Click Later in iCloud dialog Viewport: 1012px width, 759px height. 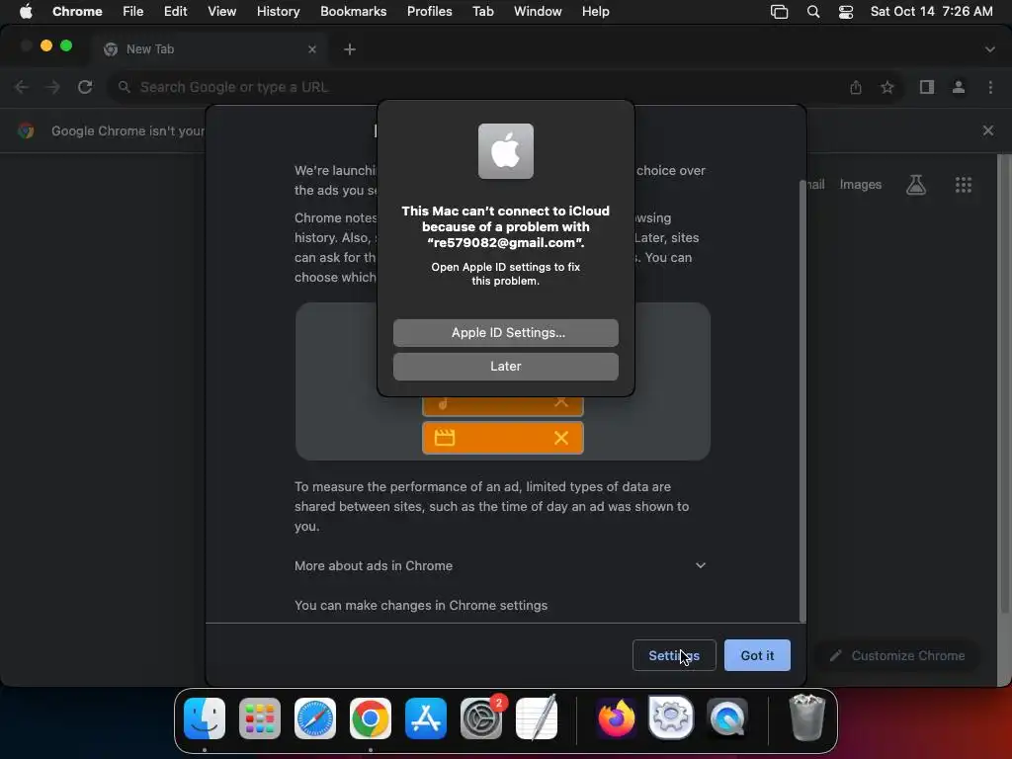coord(505,366)
